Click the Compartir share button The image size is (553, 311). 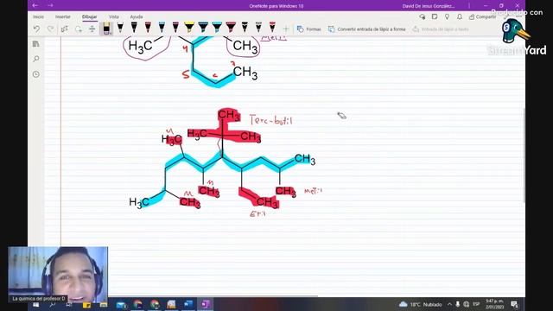tap(482, 16)
